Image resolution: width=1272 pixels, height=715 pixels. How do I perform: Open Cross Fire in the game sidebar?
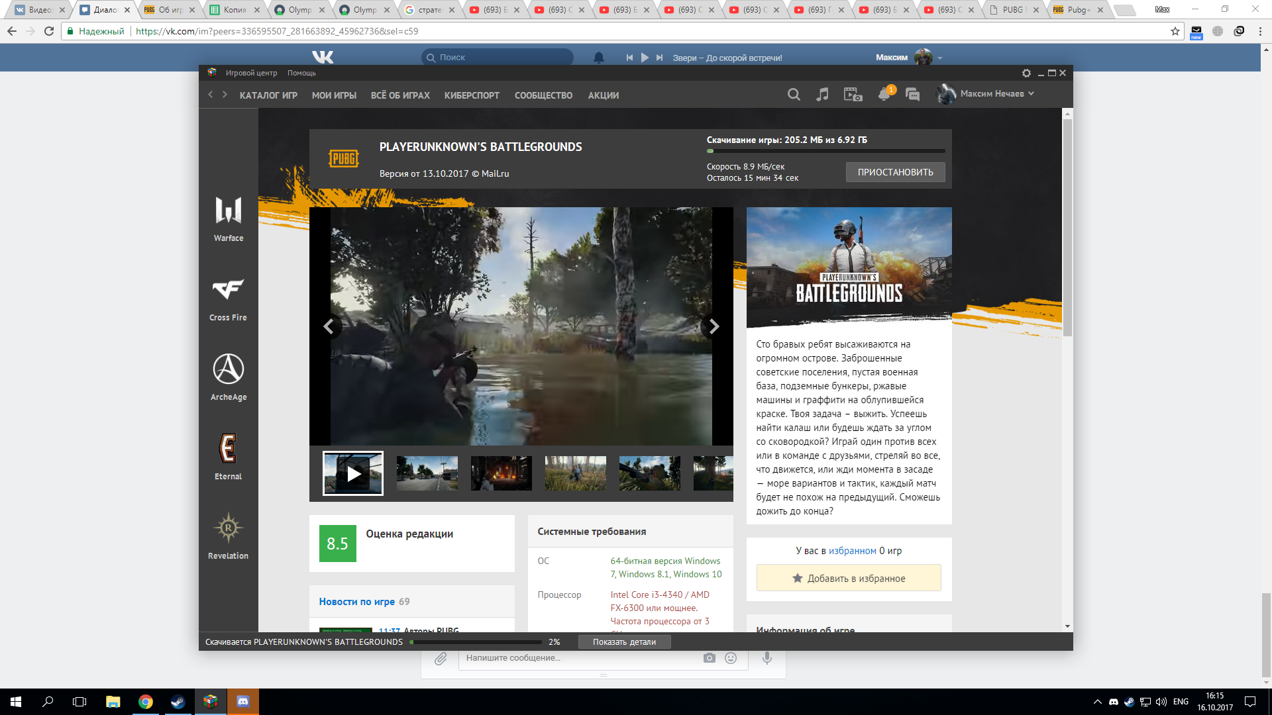229,299
